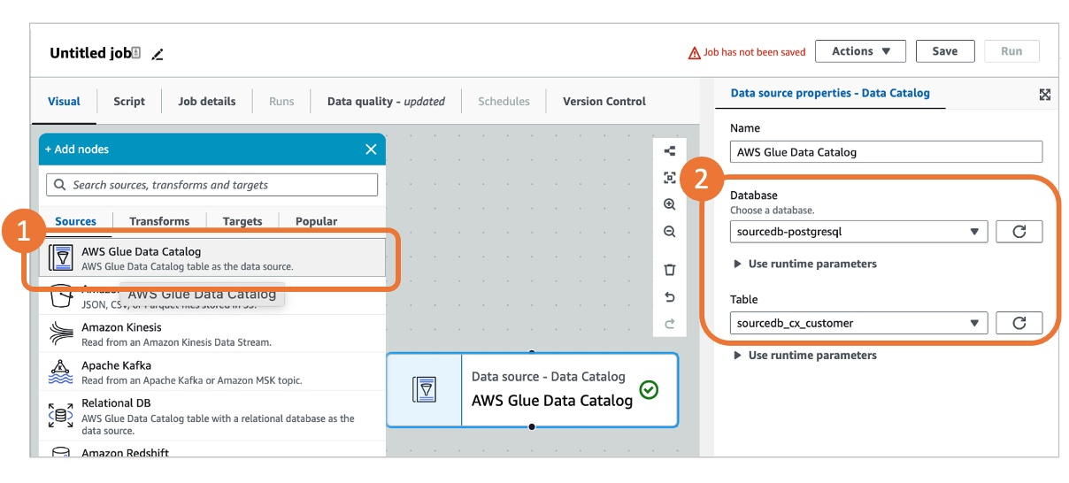Close the Add nodes panel

coord(371,149)
